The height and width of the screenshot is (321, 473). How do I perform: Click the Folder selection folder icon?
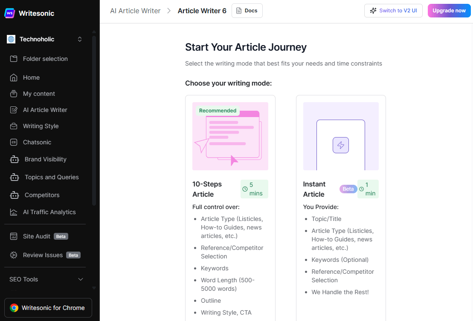(14, 59)
